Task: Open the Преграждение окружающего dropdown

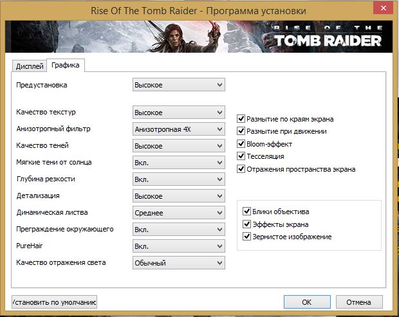Action: (x=179, y=230)
